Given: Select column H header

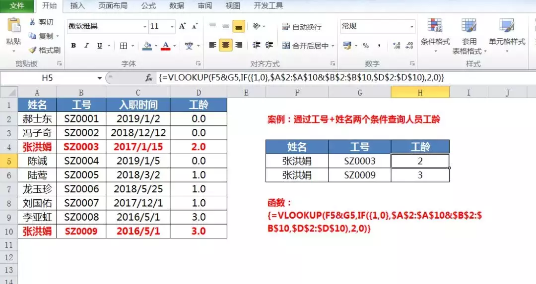Looking at the screenshot, I should [x=420, y=92].
